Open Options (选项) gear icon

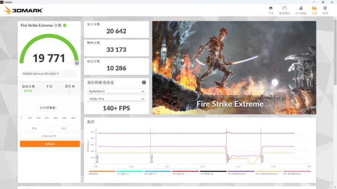[325, 10]
